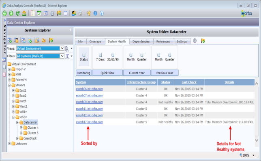Open the esxcrb17.int.cirba.com system link

pyautogui.click(x=90, y=122)
